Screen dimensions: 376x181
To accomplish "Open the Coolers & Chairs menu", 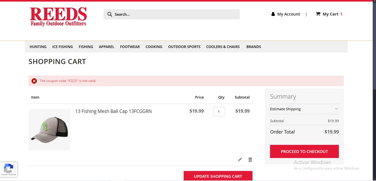I will (x=223, y=47).
